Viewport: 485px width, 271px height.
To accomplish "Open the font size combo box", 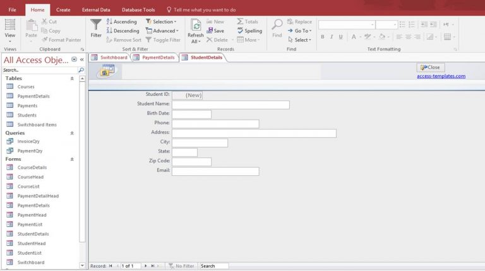I will (x=386, y=25).
